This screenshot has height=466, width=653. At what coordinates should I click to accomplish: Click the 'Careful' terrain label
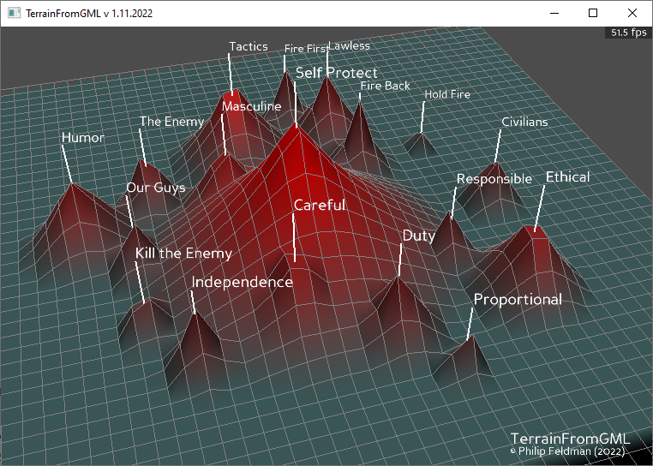pos(320,206)
